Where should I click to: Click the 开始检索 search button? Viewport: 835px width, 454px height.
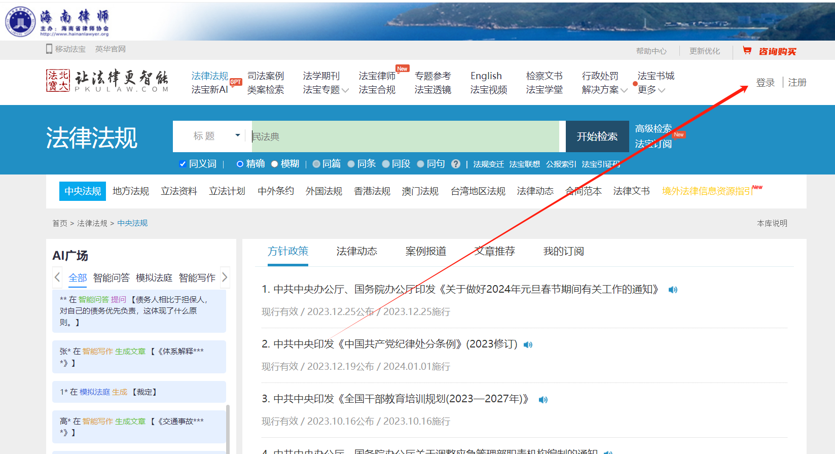pos(597,136)
